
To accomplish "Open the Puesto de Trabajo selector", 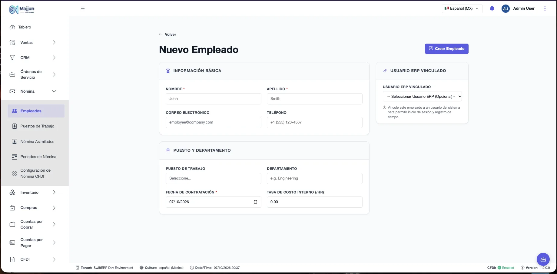I will [214, 178].
